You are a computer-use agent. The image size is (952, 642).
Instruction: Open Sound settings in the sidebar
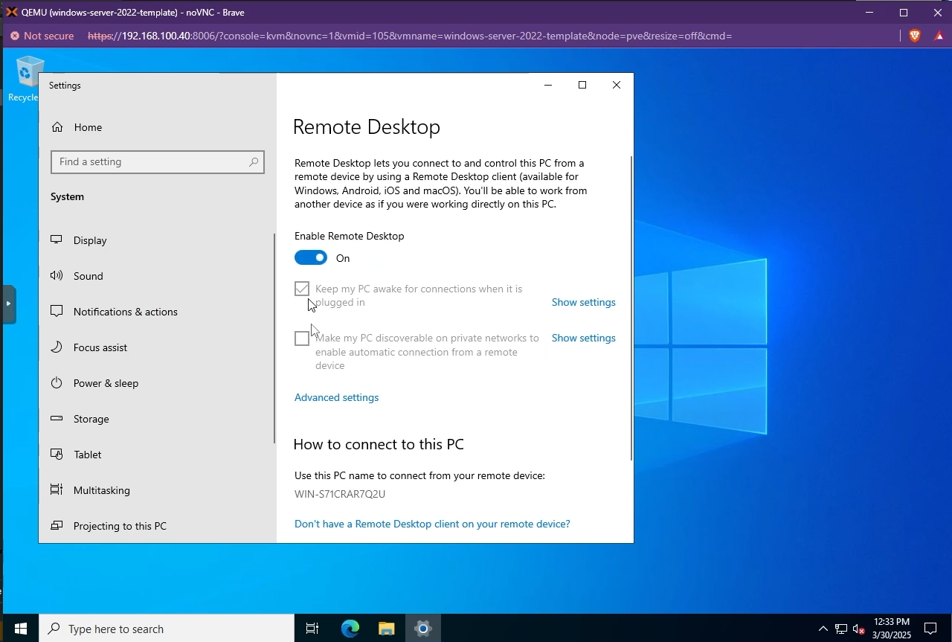pos(88,275)
